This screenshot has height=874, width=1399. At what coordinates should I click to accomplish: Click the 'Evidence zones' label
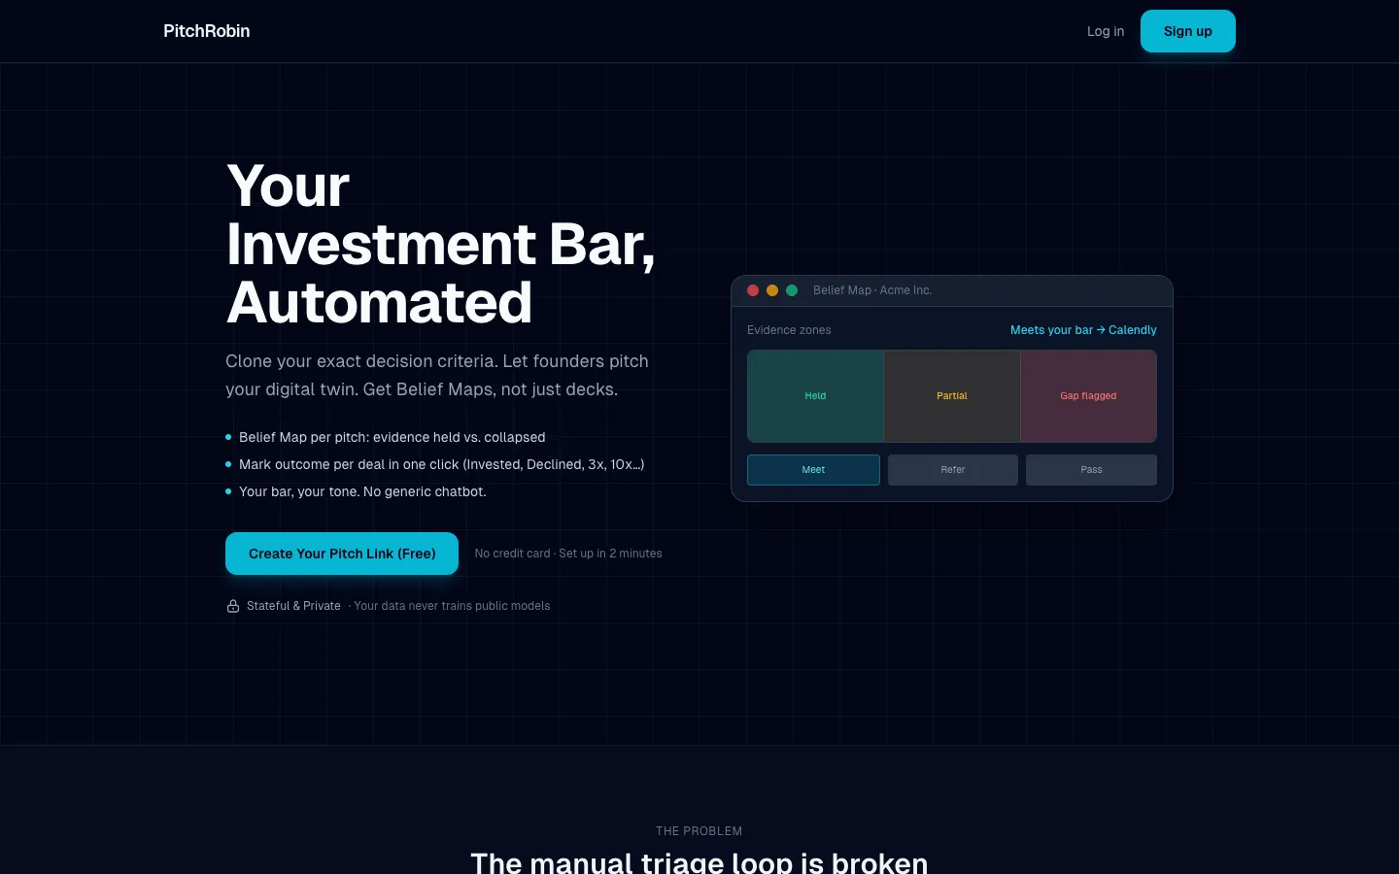(x=789, y=330)
